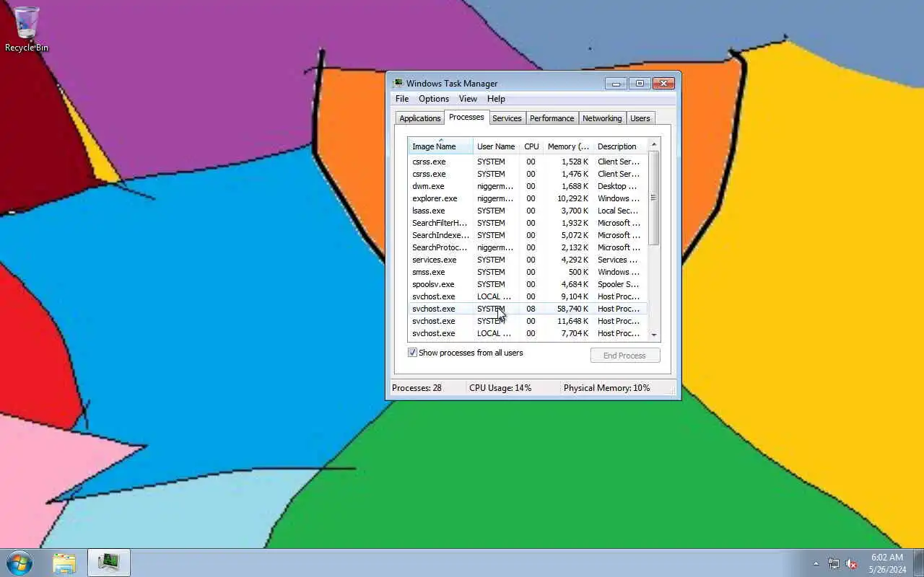Go to the Networking tab
Image resolution: width=924 pixels, height=577 pixels.
click(x=602, y=118)
